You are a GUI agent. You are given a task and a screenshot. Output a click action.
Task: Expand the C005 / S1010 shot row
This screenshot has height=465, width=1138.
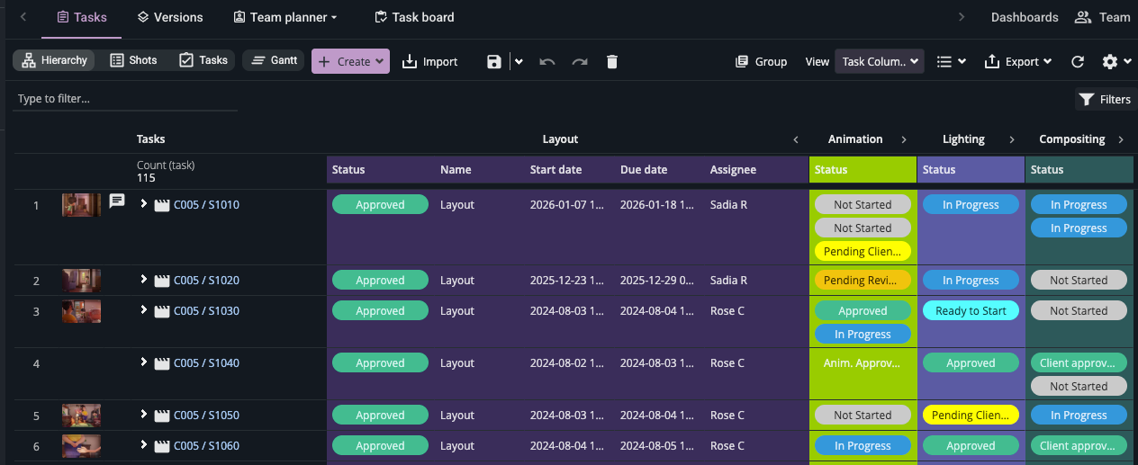143,204
